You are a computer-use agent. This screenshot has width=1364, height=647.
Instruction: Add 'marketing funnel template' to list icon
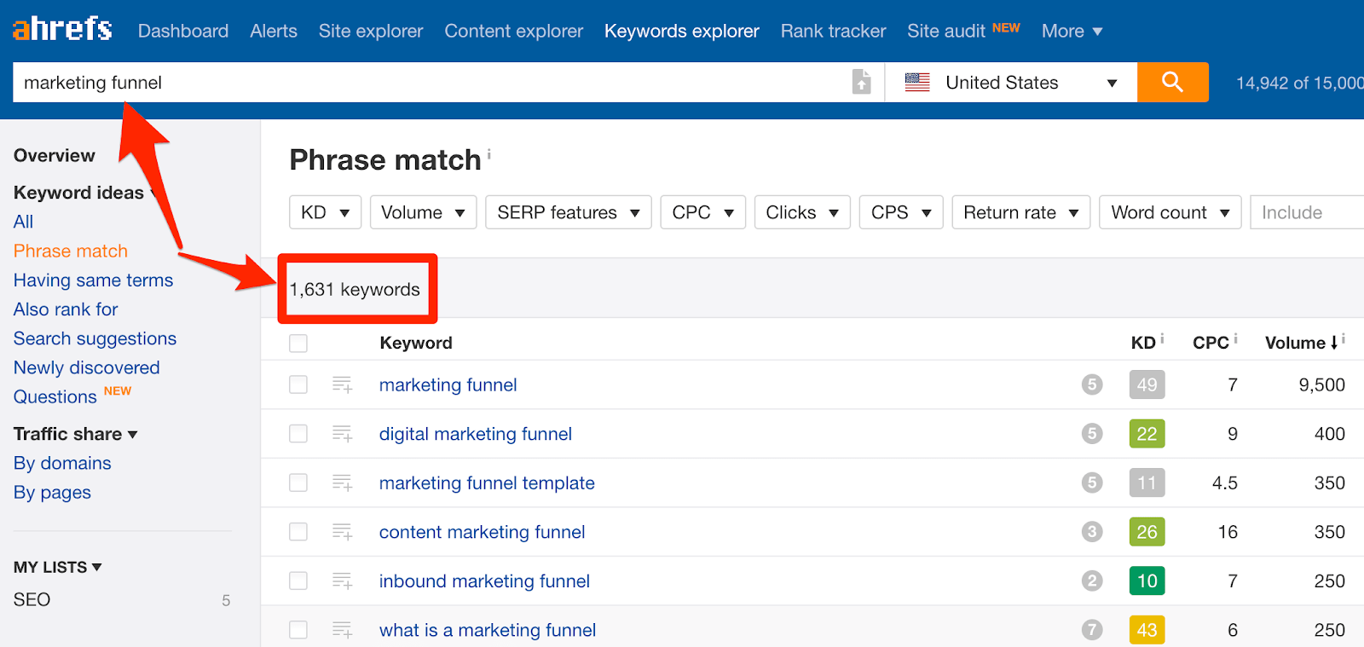(342, 482)
